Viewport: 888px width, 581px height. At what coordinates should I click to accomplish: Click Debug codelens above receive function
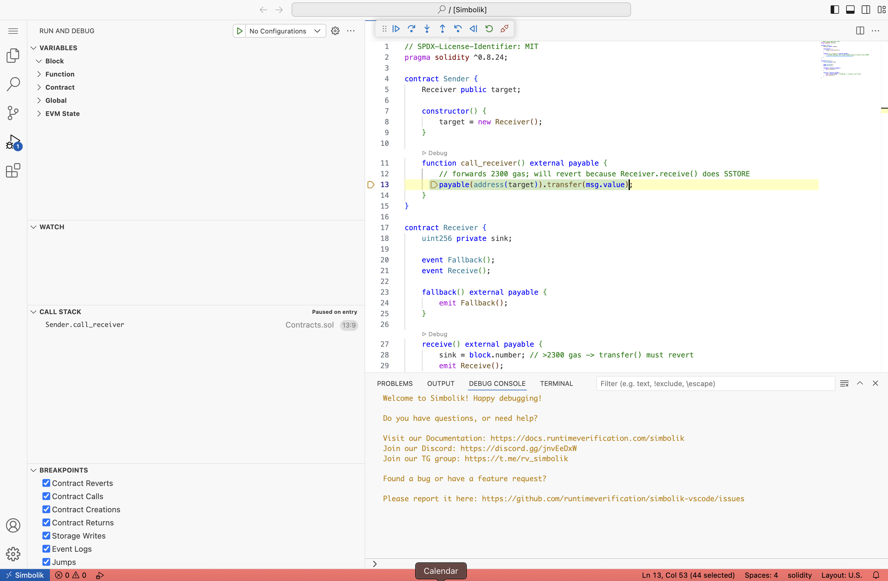point(435,334)
